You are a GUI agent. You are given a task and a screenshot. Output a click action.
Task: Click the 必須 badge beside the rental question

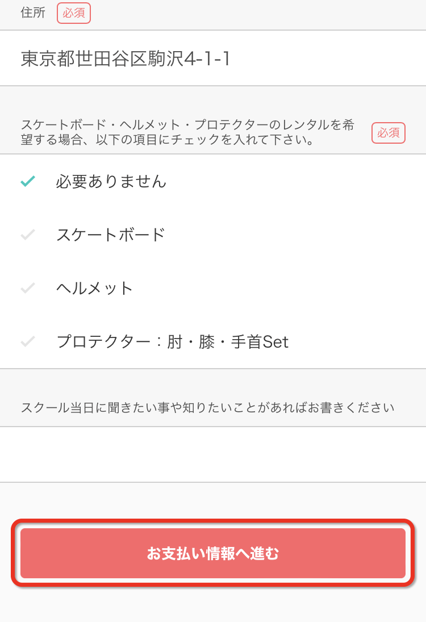coord(389,133)
